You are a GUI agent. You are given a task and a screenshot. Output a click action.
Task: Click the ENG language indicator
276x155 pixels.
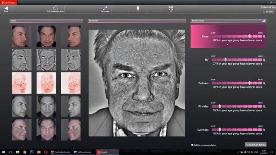(256, 152)
